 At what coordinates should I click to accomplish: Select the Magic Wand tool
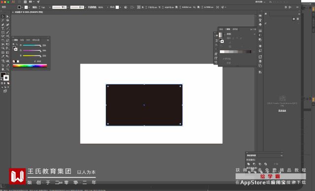point(3,20)
